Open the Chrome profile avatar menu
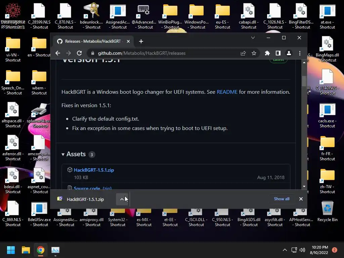This screenshot has width=344, height=258. click(x=289, y=53)
